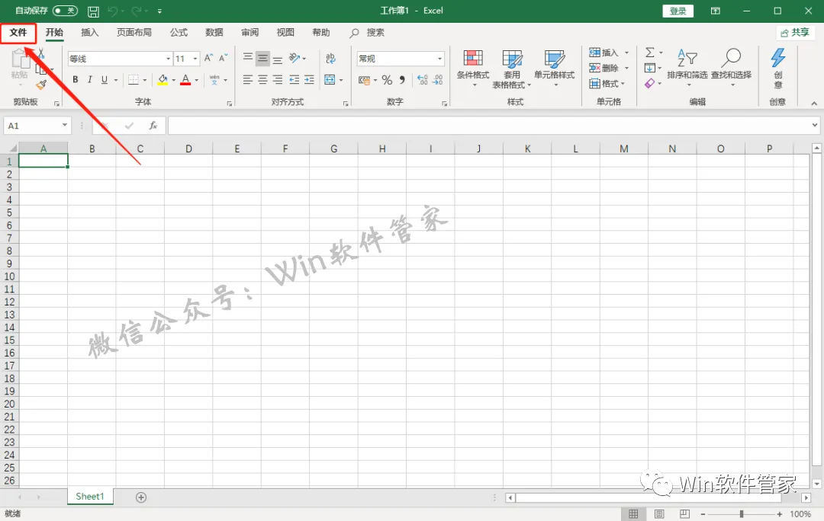Click the 删除 cells button
The height and width of the screenshot is (521, 824).
(x=604, y=68)
